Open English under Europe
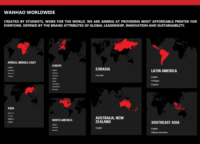Image resolution: width=200 pixels, height=144 pixels. point(54,70)
